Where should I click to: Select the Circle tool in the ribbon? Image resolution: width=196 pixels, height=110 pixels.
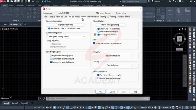click(17, 12)
